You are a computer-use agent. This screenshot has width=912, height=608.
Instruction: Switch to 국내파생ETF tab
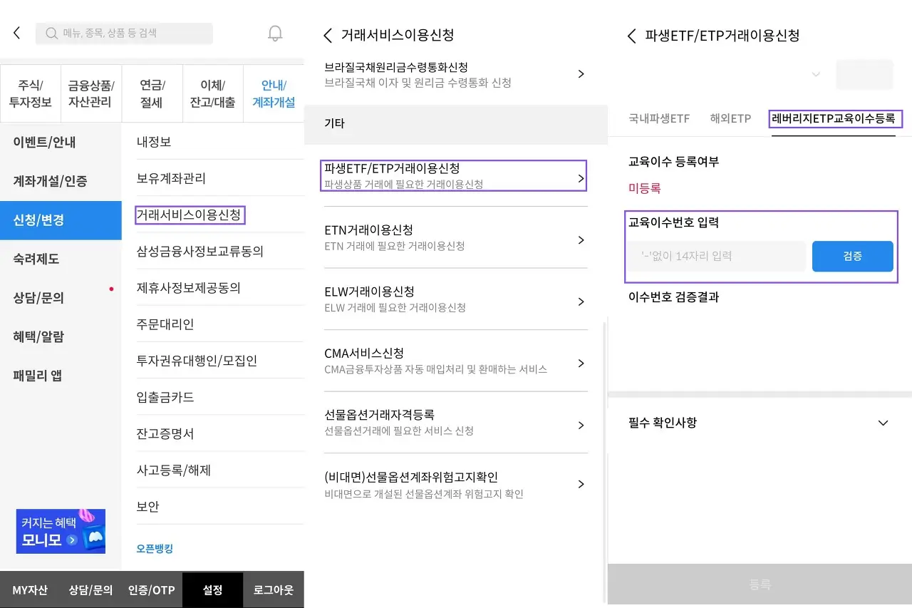pyautogui.click(x=659, y=119)
